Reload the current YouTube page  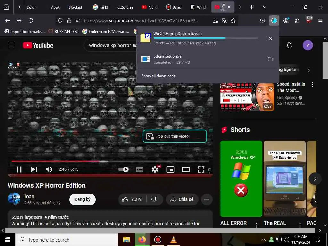click(x=31, y=20)
